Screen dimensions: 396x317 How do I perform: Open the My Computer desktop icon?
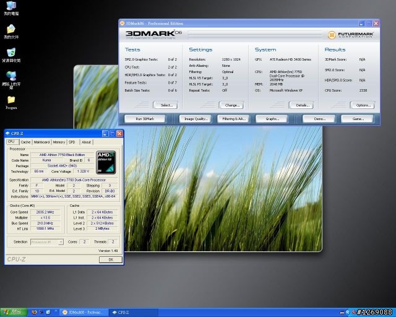coord(11,8)
